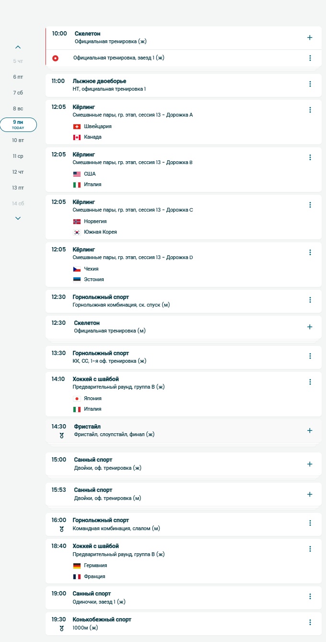Open three-dot menu for США–Италия curling match

click(310, 157)
